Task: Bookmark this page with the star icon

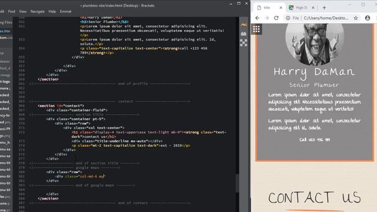Action: click(356, 18)
